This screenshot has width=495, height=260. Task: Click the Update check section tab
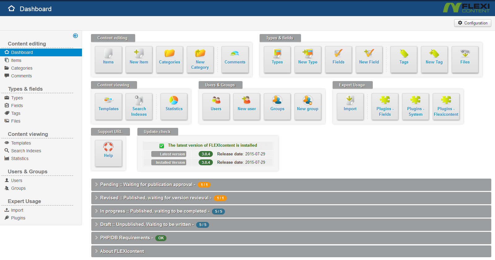coord(157,132)
